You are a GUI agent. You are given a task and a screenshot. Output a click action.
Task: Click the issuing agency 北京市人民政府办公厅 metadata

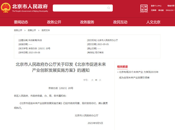(102, 40)
